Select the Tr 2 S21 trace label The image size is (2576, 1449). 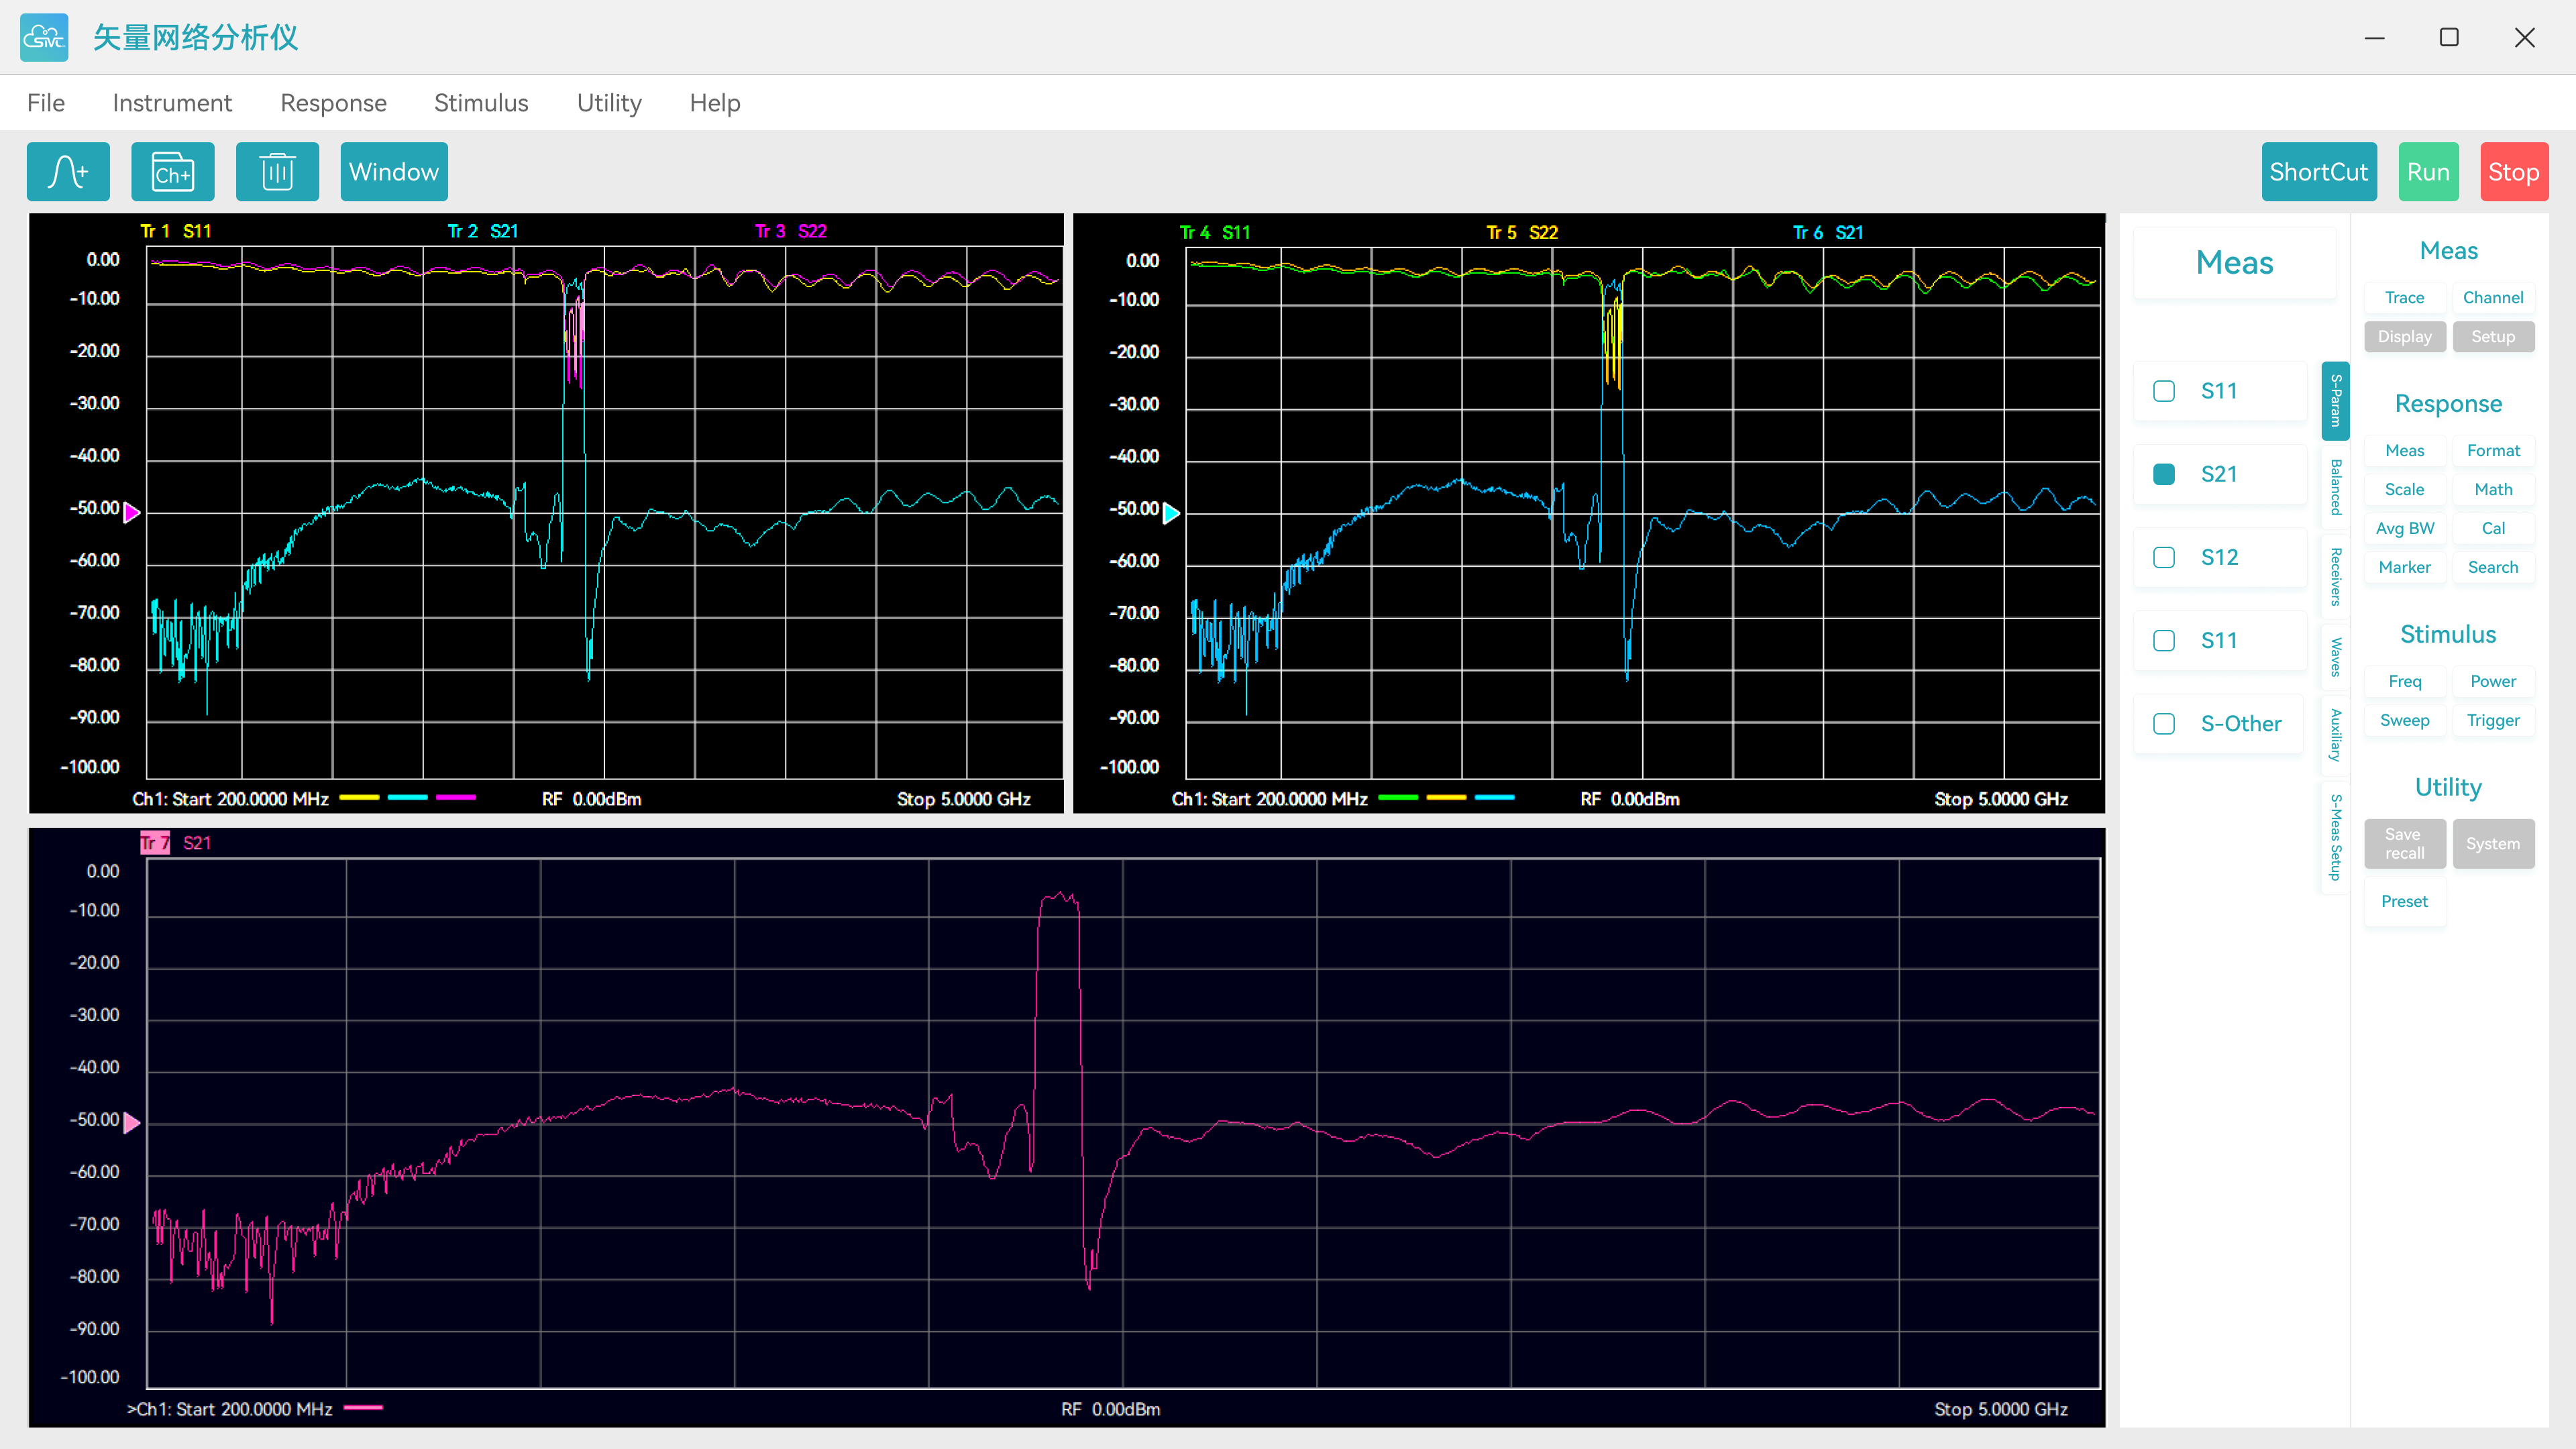click(x=482, y=231)
